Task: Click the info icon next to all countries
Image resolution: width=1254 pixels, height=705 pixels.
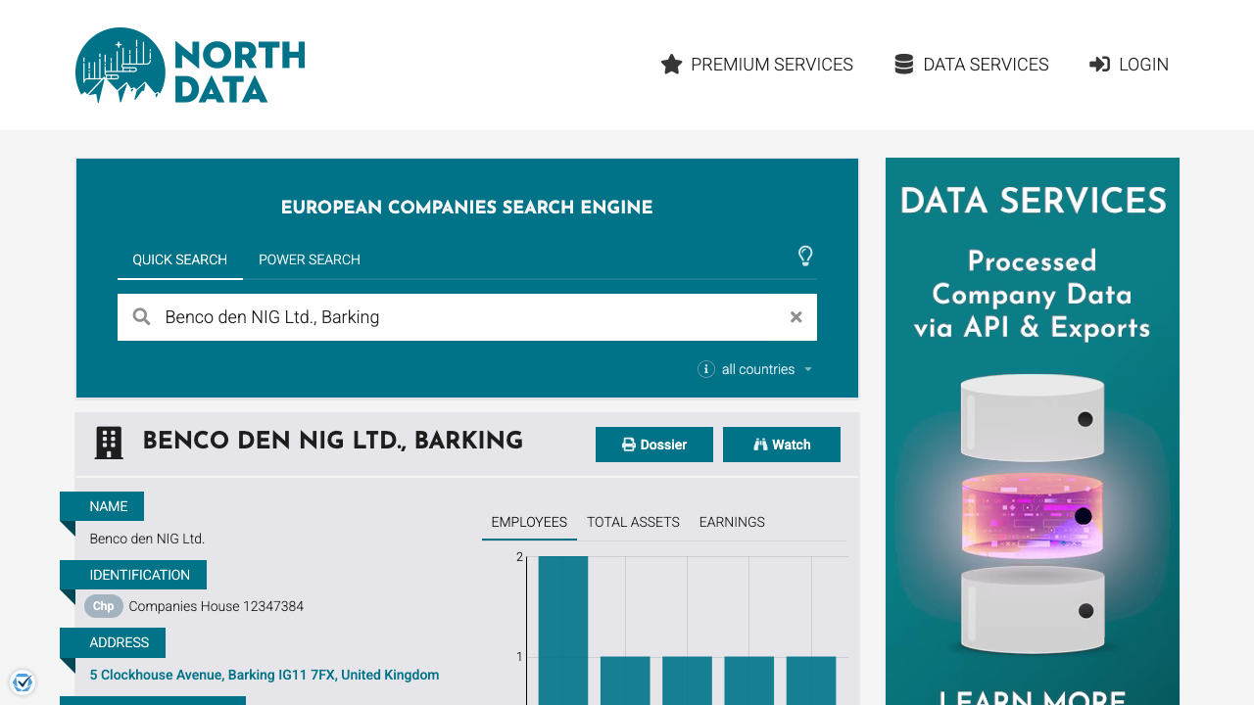Action: [705, 369]
